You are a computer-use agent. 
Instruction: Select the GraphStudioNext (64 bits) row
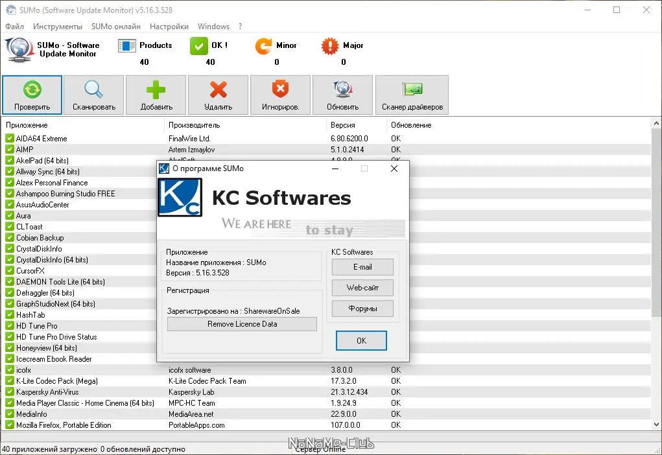point(80,303)
